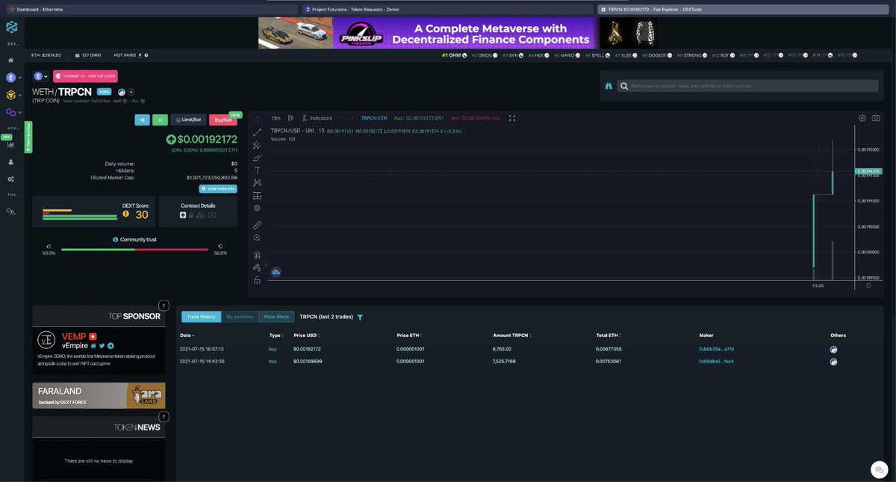This screenshot has height=482, width=896.
Task: Click the plus icon beside TRPCN
Action: [131, 92]
